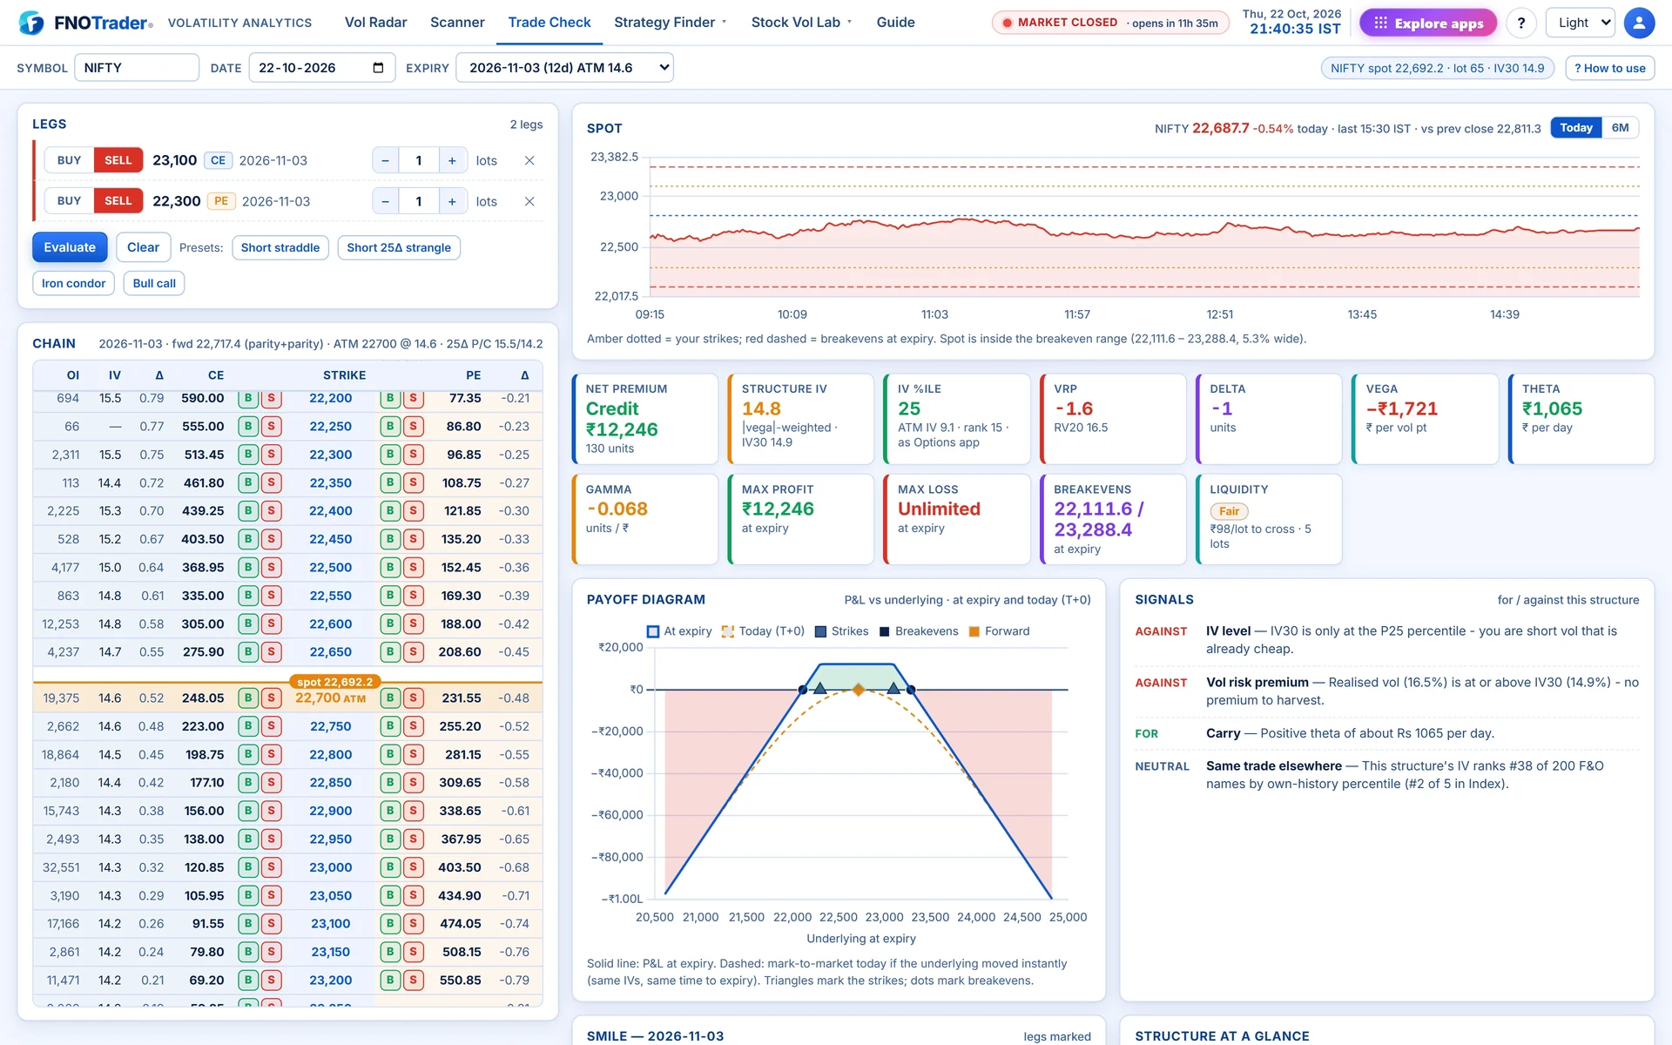Apply the Iron condor preset
The width and height of the screenshot is (1672, 1045).
(x=73, y=283)
